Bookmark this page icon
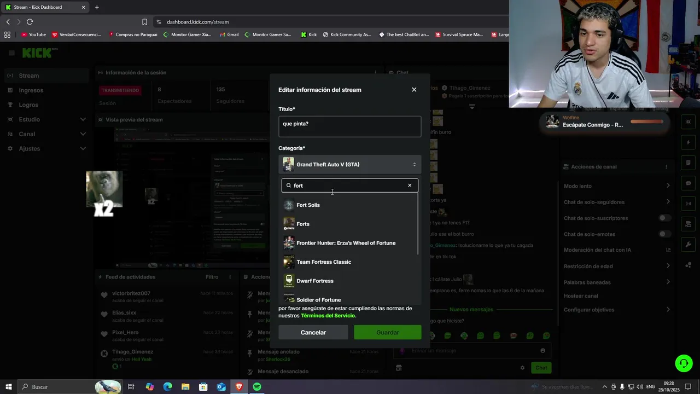This screenshot has height=394, width=700. coord(144,22)
